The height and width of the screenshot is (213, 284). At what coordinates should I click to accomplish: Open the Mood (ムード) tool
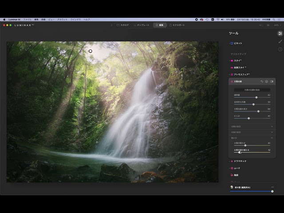click(237, 168)
